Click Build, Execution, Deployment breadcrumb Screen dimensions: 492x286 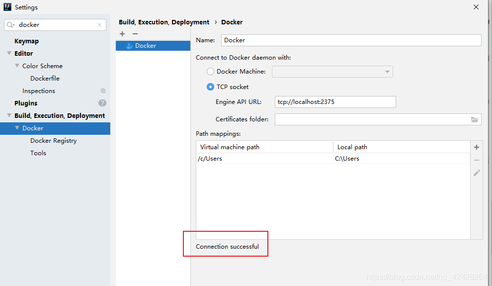(x=164, y=22)
